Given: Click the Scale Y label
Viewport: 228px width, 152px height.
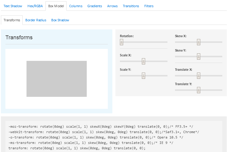Looking at the screenshot, I should [125, 70].
